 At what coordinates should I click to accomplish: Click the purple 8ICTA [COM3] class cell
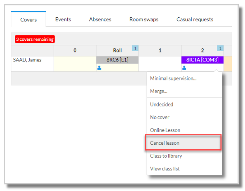point(203,60)
